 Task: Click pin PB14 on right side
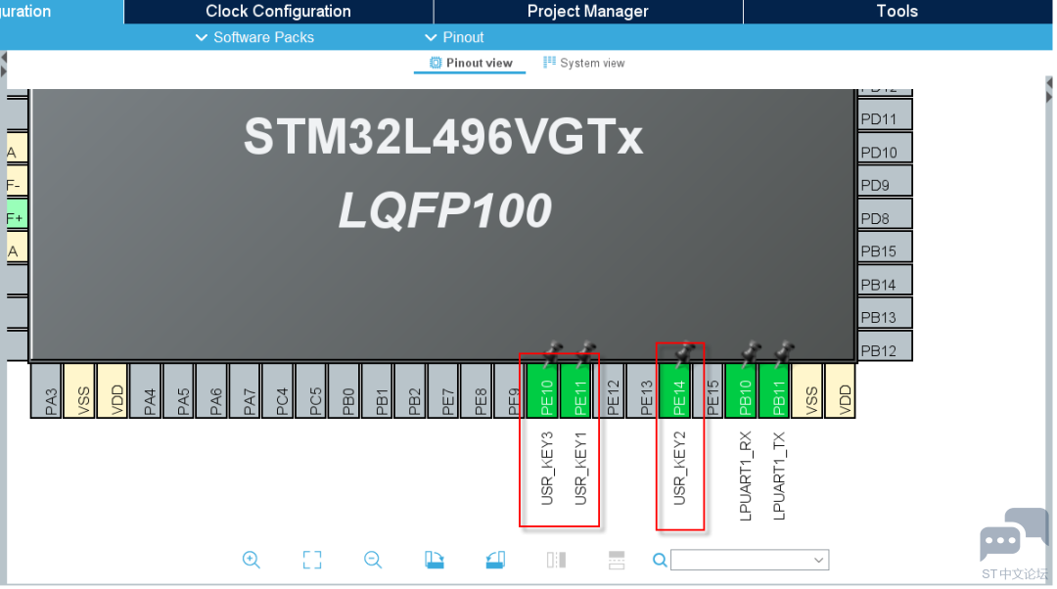(885, 281)
